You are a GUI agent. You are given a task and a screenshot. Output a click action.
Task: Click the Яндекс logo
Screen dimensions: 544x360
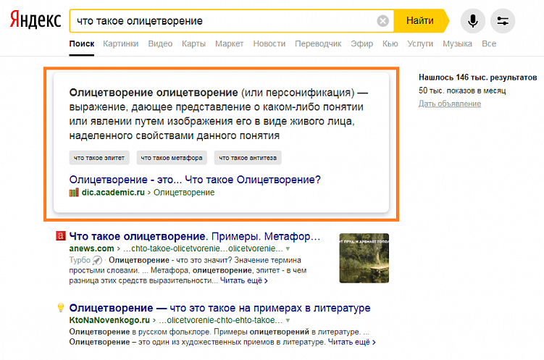click(x=35, y=21)
